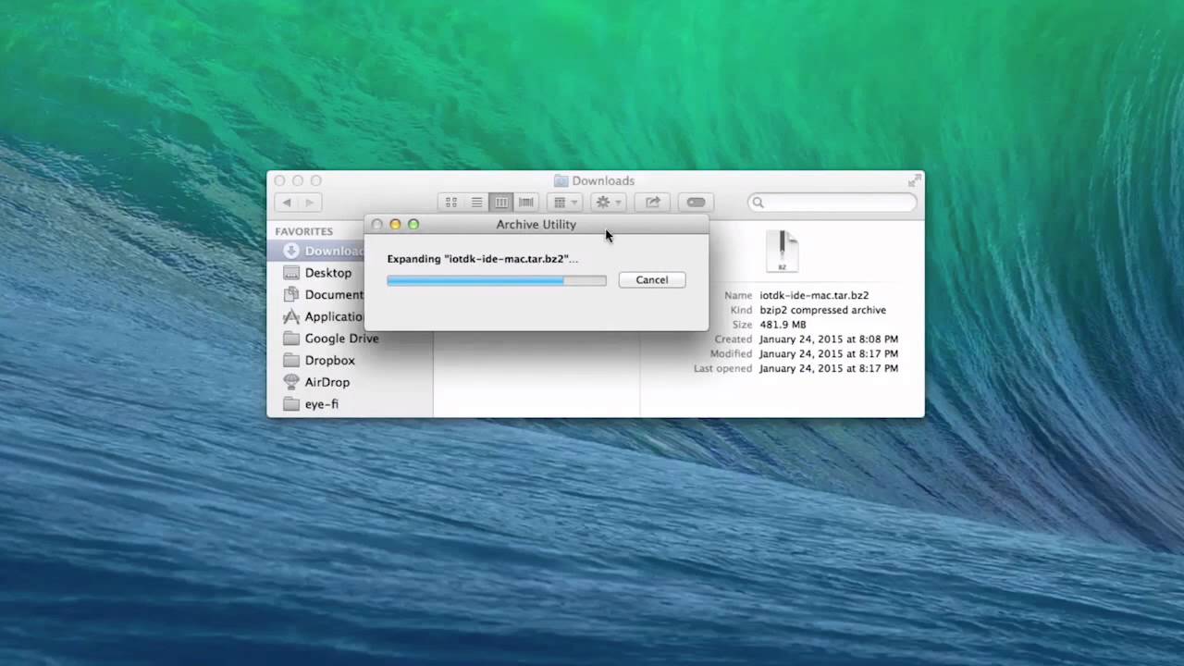Click the Finder search field
Screen dimensions: 1184x666
832,203
